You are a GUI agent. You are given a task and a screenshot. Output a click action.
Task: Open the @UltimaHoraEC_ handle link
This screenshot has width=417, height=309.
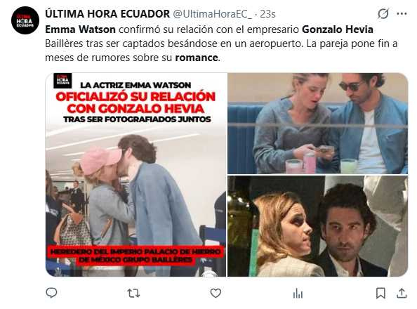213,14
